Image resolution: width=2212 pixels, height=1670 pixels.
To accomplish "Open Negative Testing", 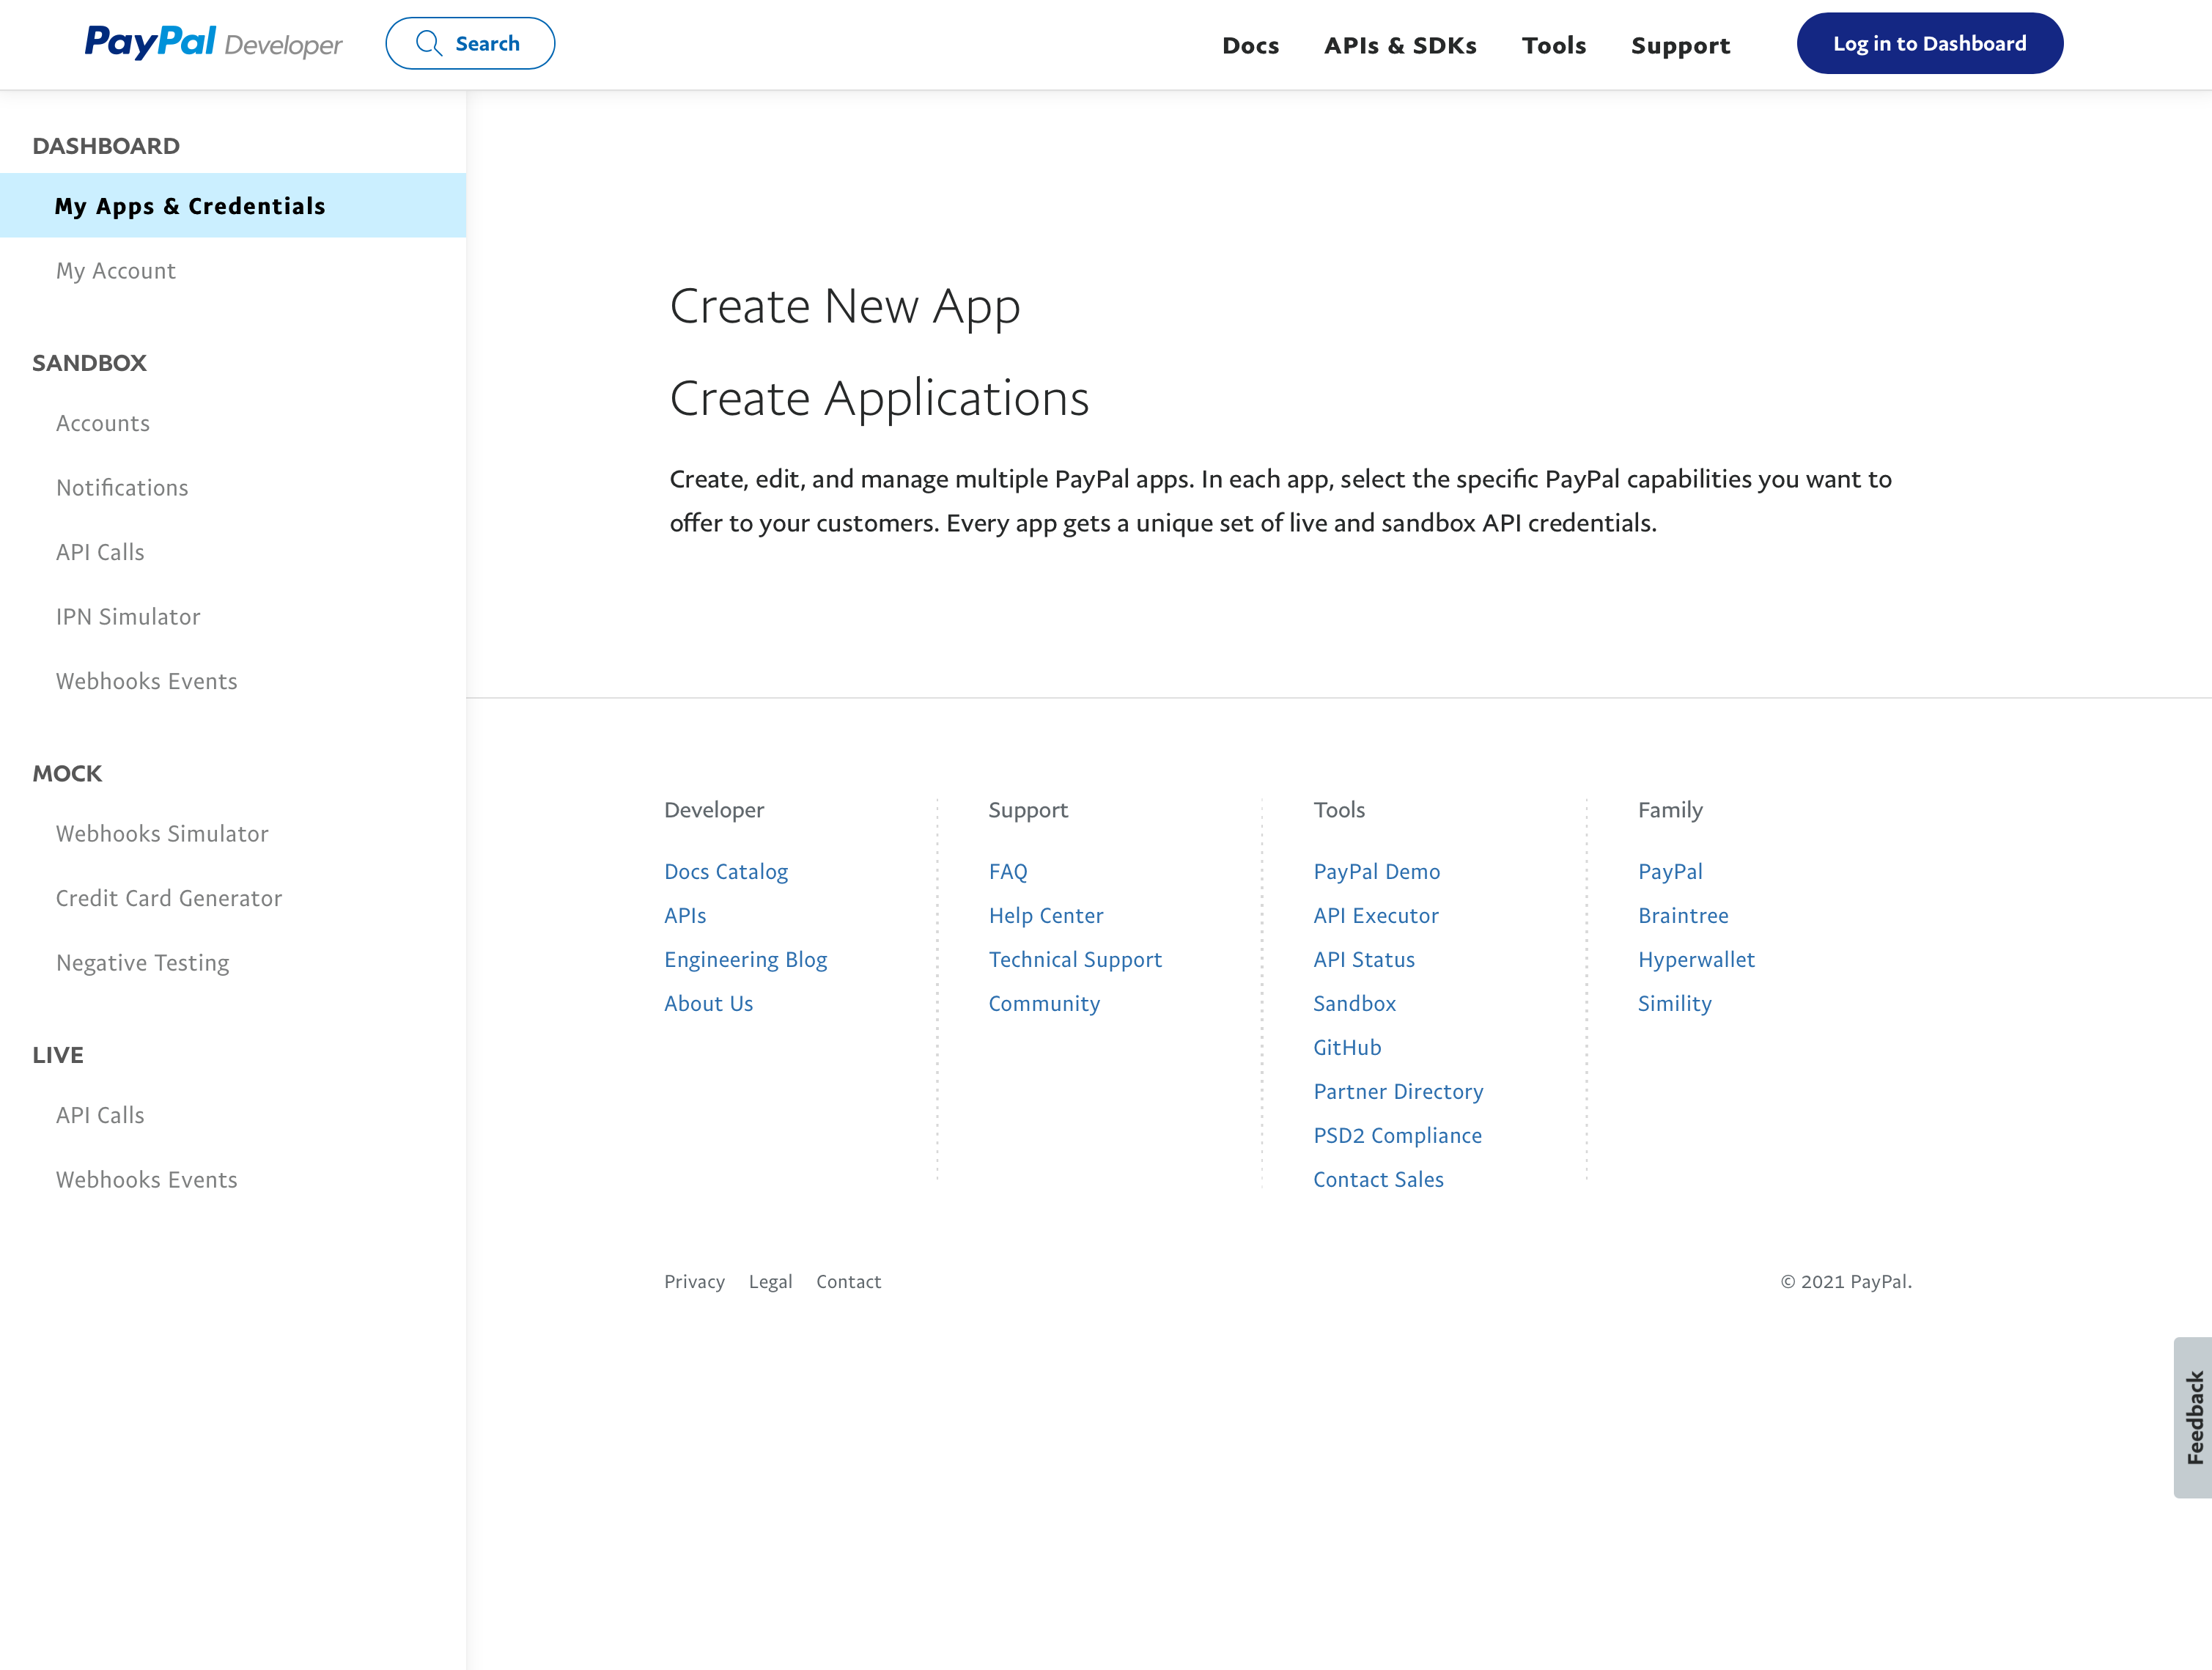I will point(143,963).
